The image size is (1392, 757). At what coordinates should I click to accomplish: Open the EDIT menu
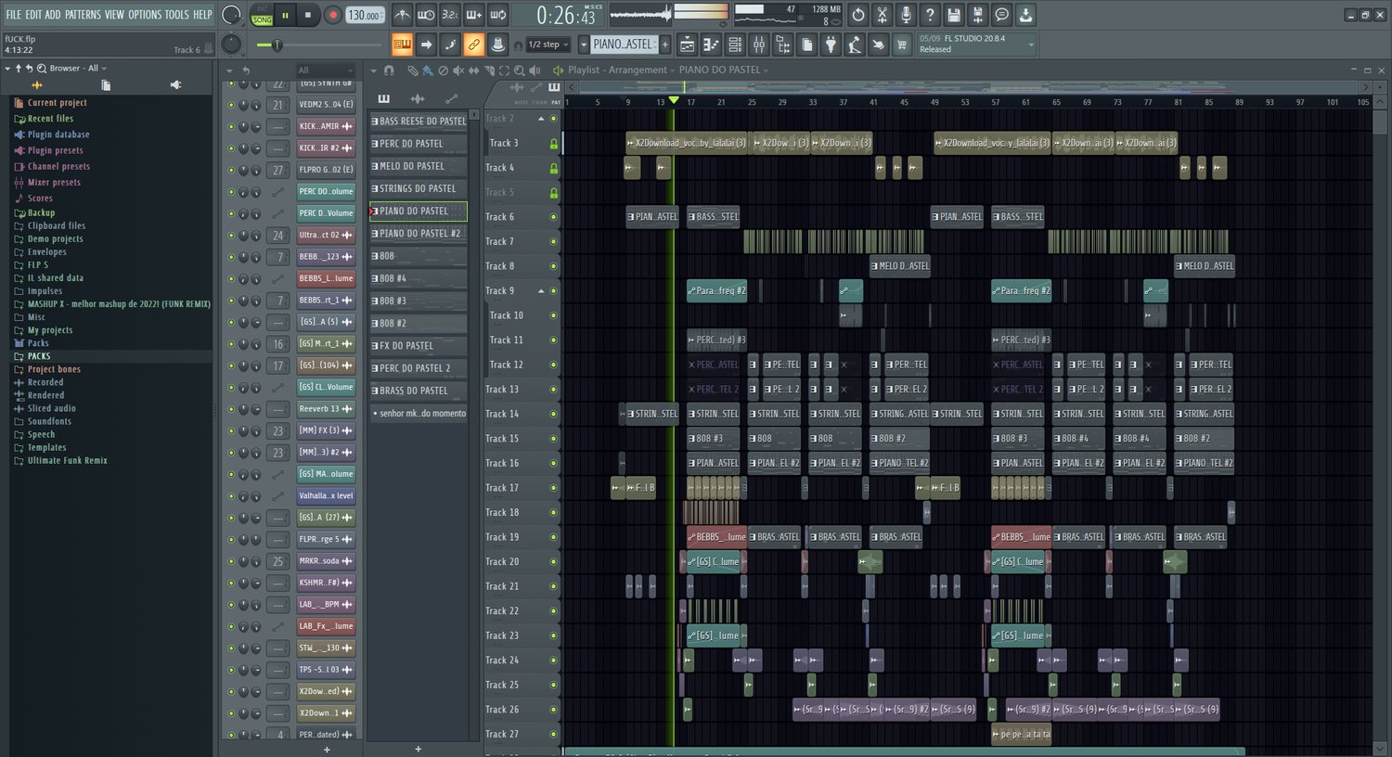33,15
